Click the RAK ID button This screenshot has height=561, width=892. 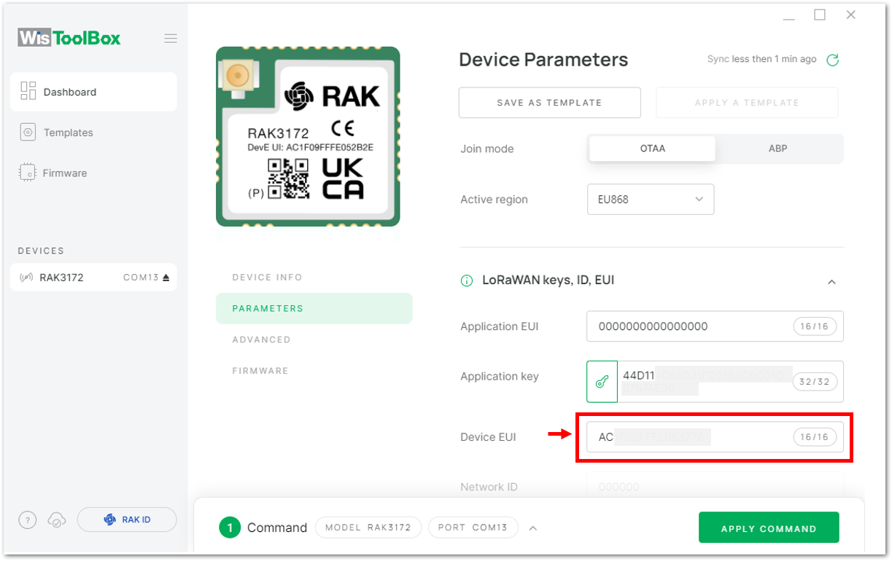[127, 519]
